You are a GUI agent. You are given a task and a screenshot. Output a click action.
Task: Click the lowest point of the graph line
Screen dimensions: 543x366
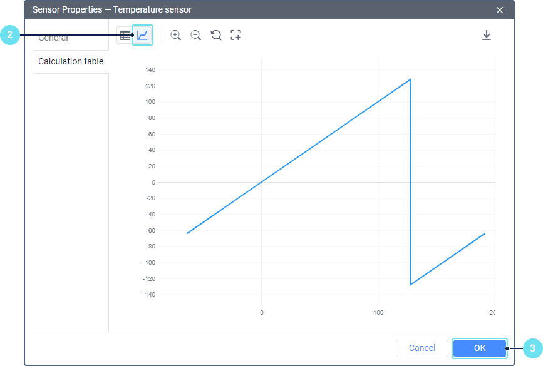coord(411,285)
